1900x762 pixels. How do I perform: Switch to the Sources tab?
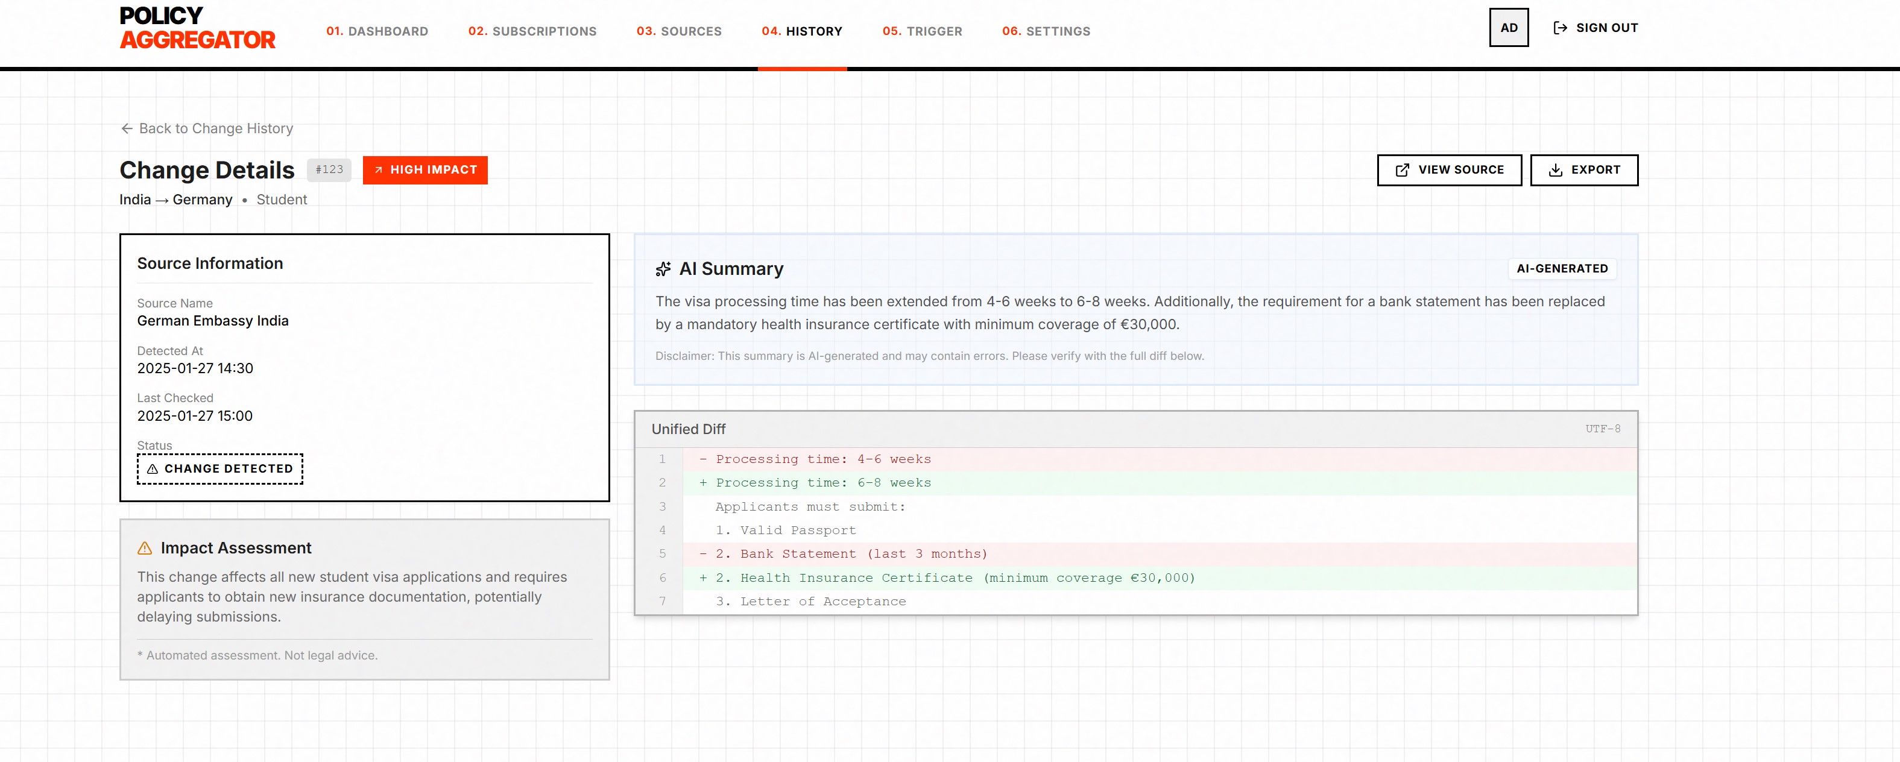678,31
